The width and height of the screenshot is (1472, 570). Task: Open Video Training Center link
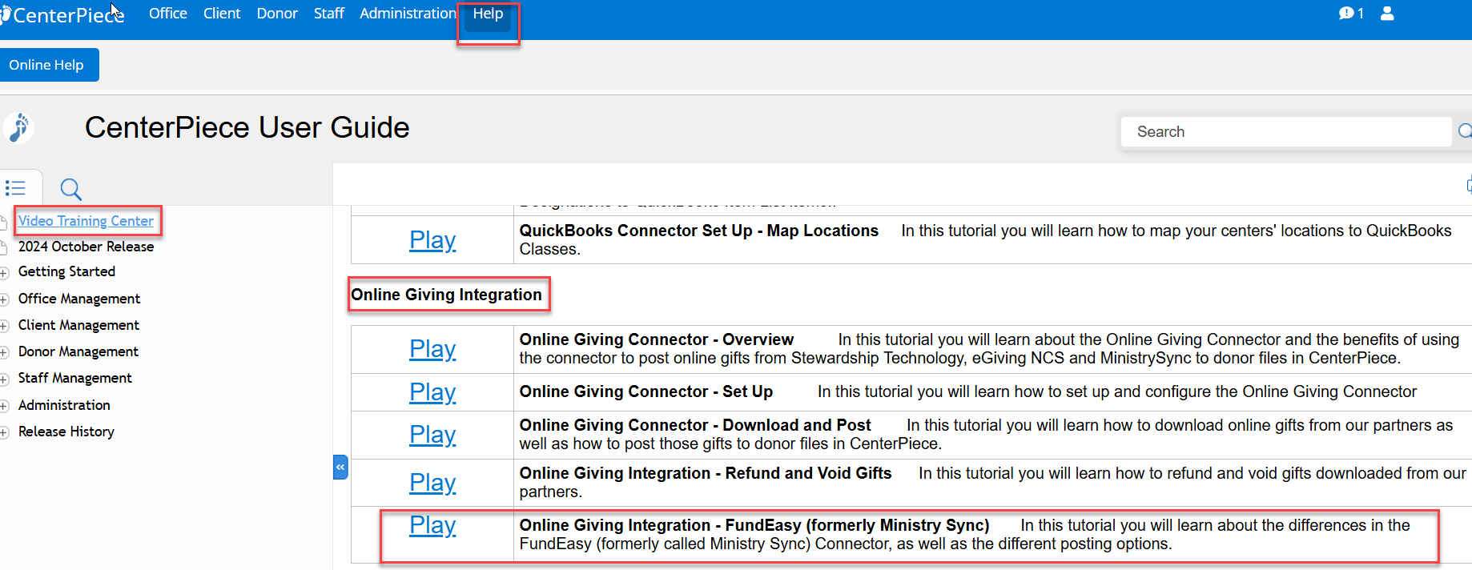pyautogui.click(x=86, y=221)
